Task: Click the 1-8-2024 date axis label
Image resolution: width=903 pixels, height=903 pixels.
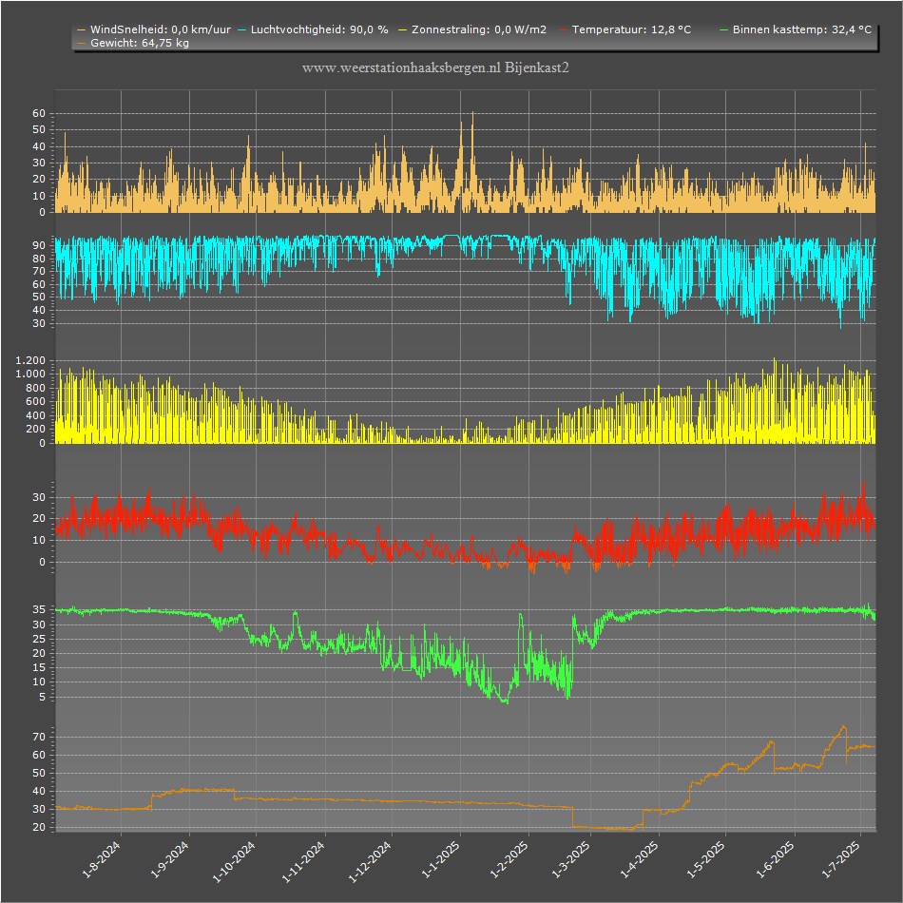Action: [102, 859]
